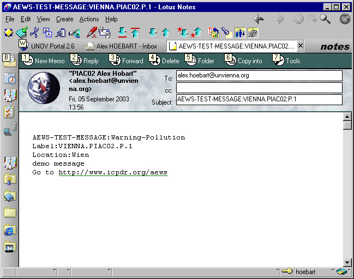Click the Internet Explorer bookmark icon
Screen dimensions: 354x279
click(x=10, y=231)
